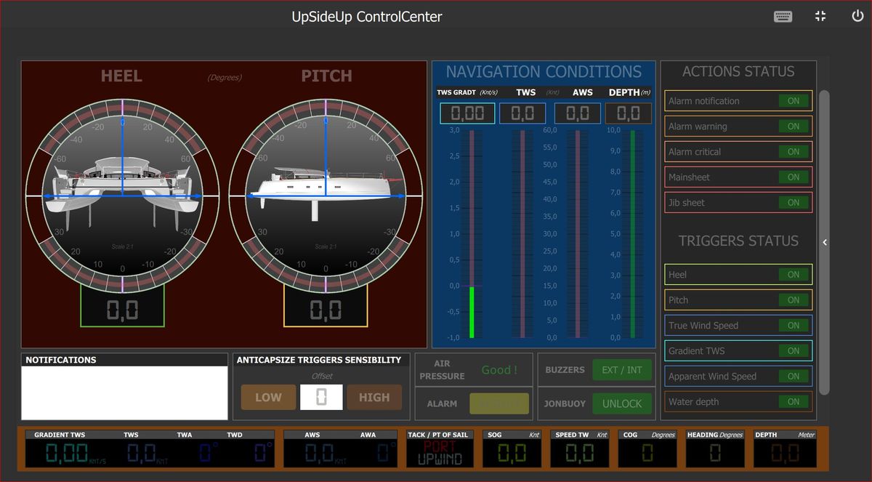Click the yellow ALARM button
The image size is (872, 482).
[499, 403]
